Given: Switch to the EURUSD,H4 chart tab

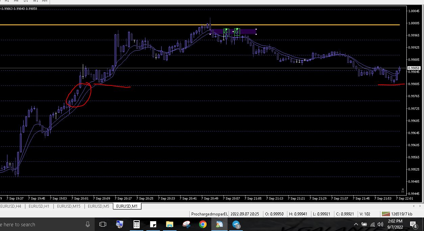Looking at the screenshot, I should tap(11, 206).
